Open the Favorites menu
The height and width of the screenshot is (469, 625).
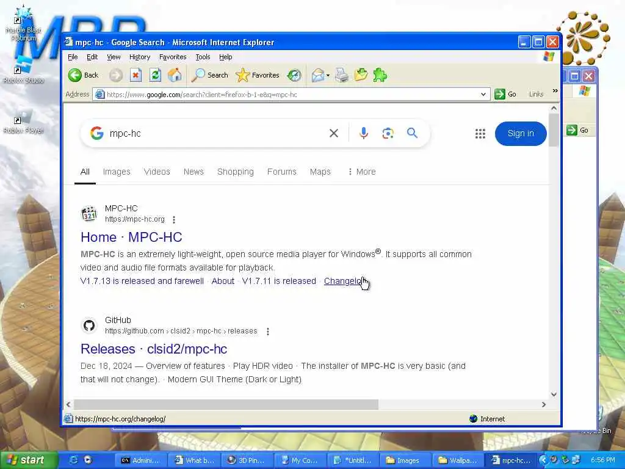tap(173, 57)
